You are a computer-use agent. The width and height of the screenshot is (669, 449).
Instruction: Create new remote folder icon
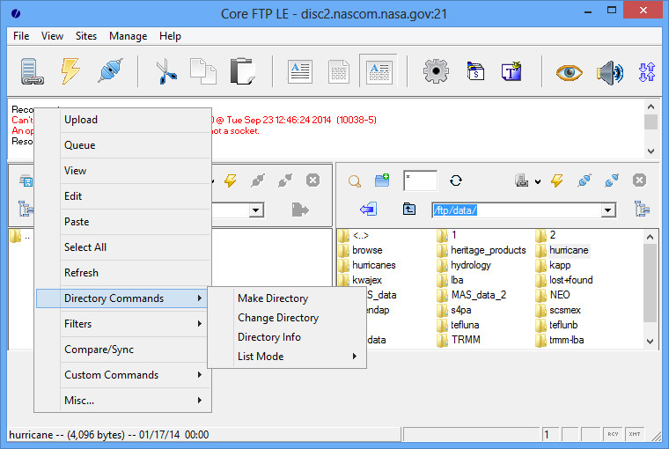click(382, 180)
